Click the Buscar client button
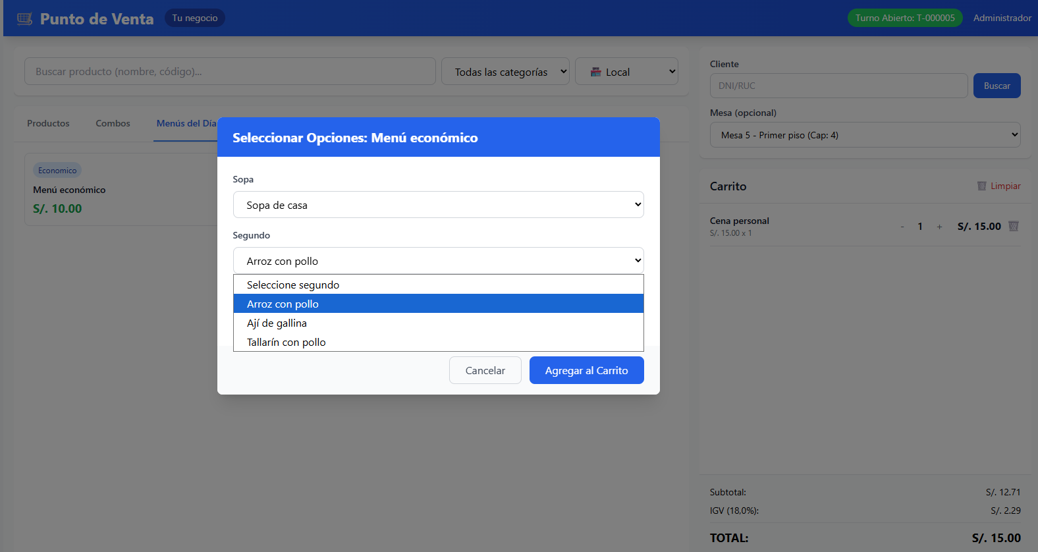The width and height of the screenshot is (1038, 552). [x=997, y=86]
